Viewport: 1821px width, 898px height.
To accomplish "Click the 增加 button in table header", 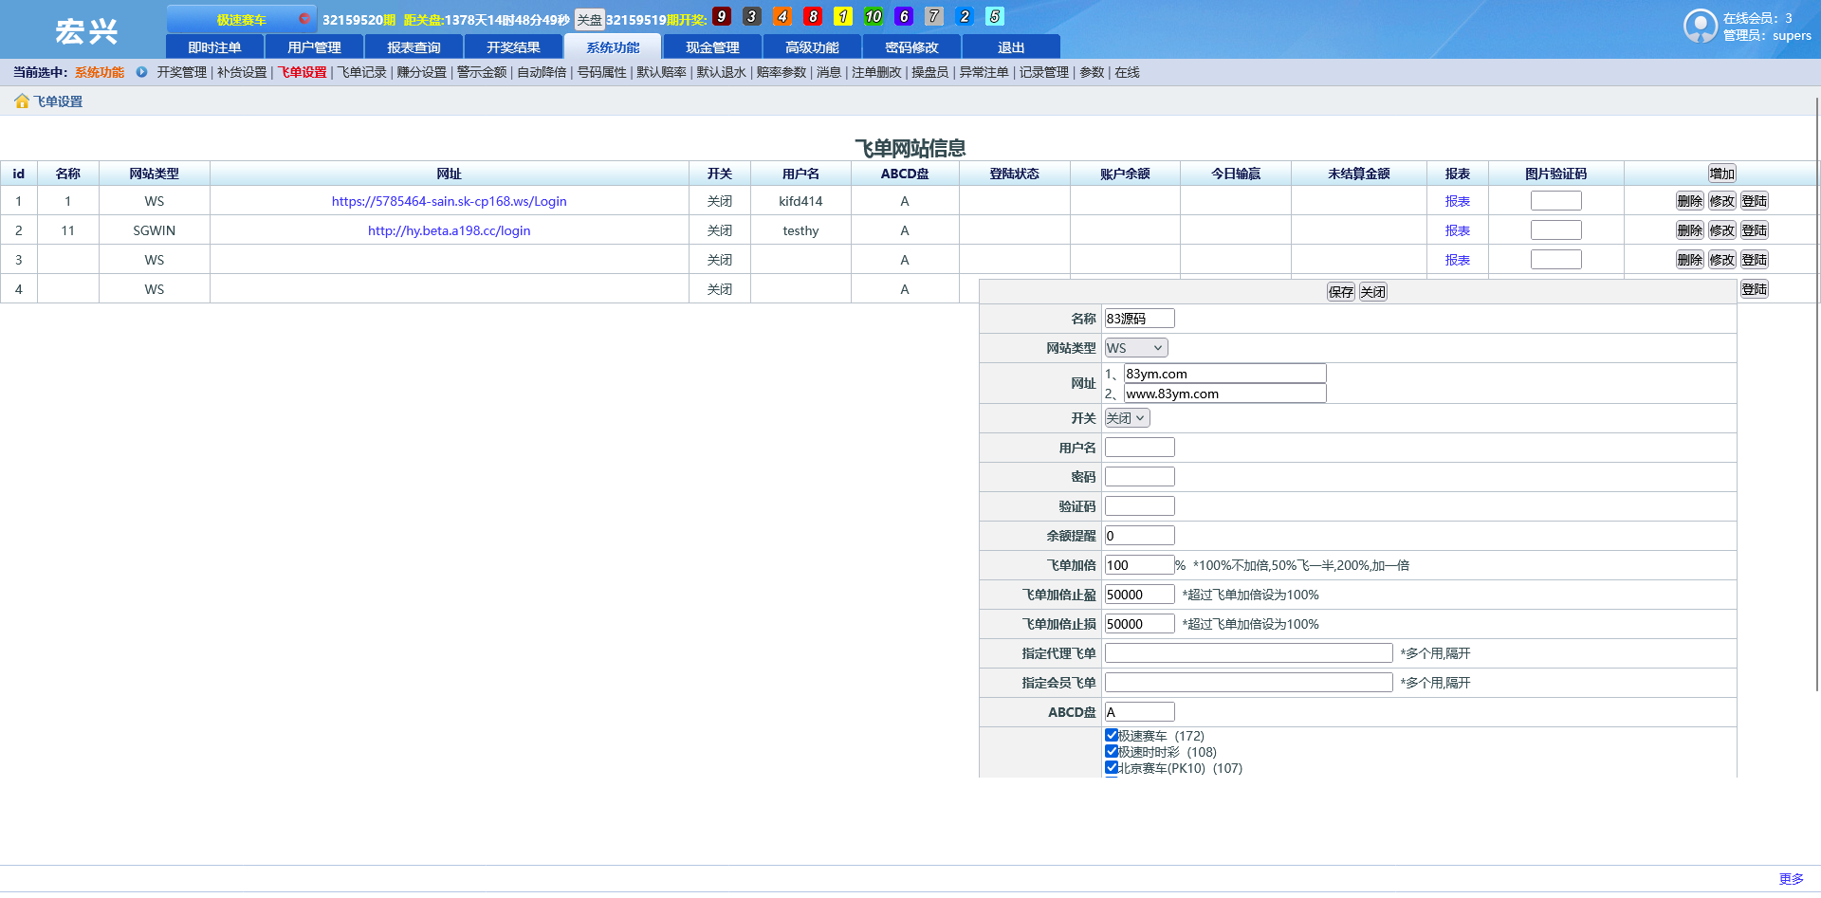I will 1722,174.
